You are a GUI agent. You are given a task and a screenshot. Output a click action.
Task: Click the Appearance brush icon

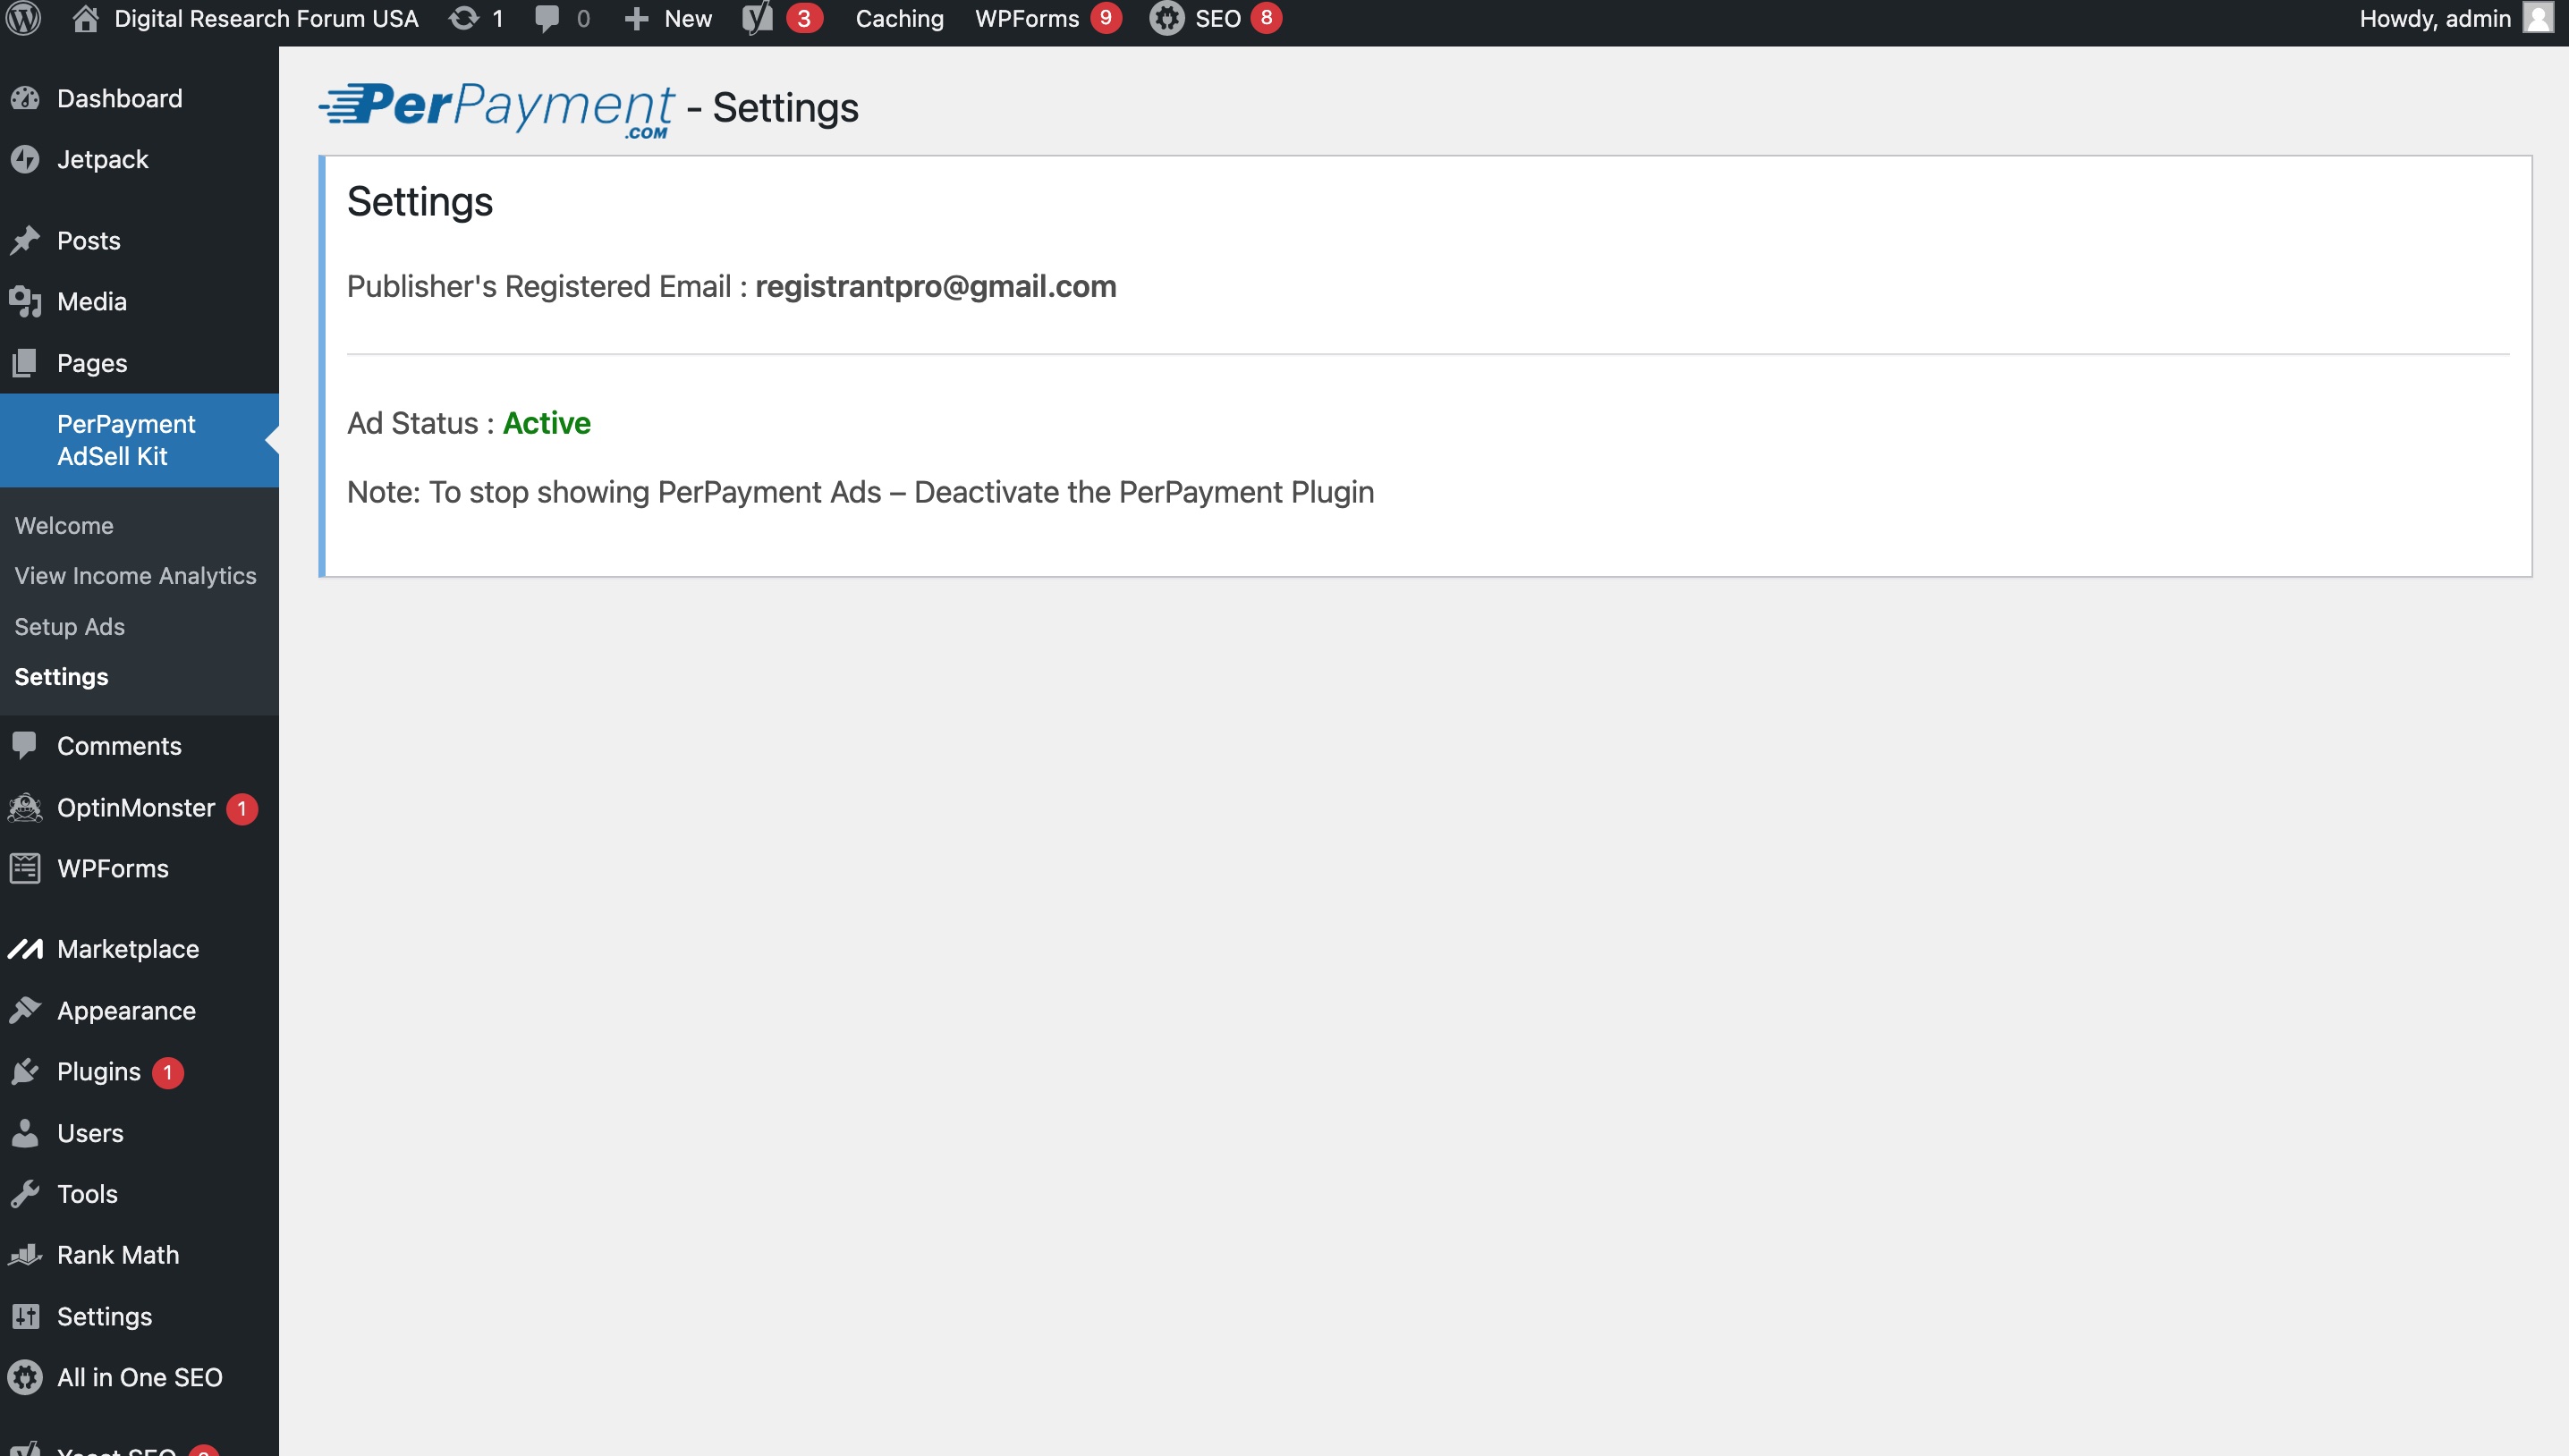[x=25, y=1010]
